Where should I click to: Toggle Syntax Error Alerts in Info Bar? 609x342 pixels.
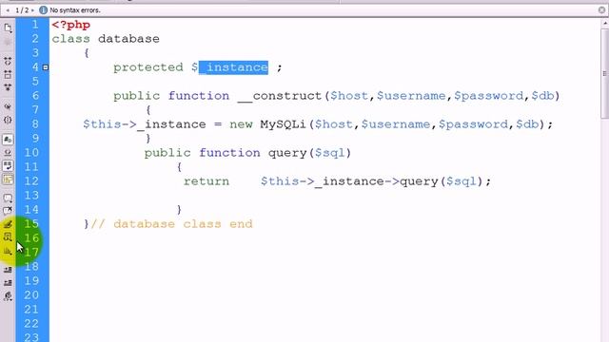click(x=8, y=180)
